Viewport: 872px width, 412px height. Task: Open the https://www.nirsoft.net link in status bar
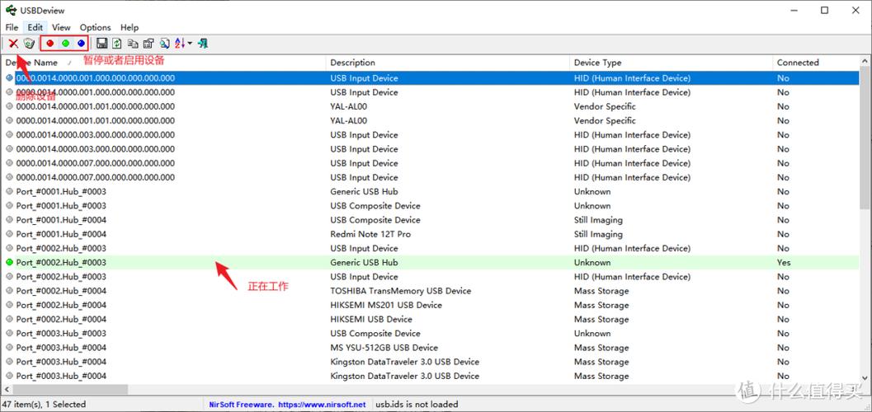click(322, 405)
